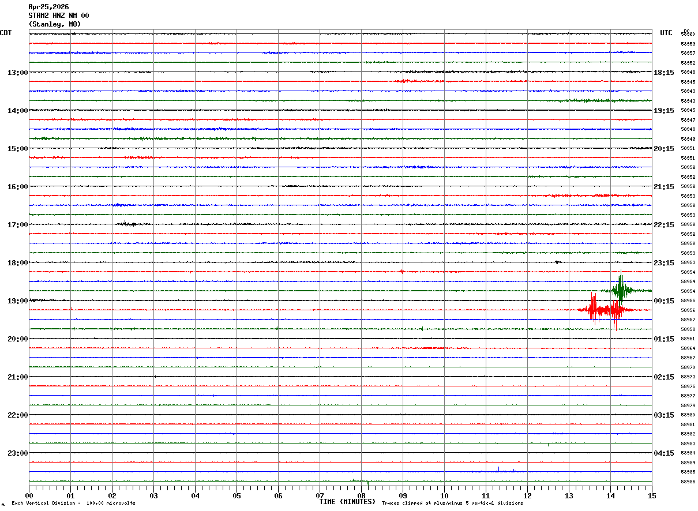Click the DC value 58959
This screenshot has height=511, width=698.
click(688, 44)
